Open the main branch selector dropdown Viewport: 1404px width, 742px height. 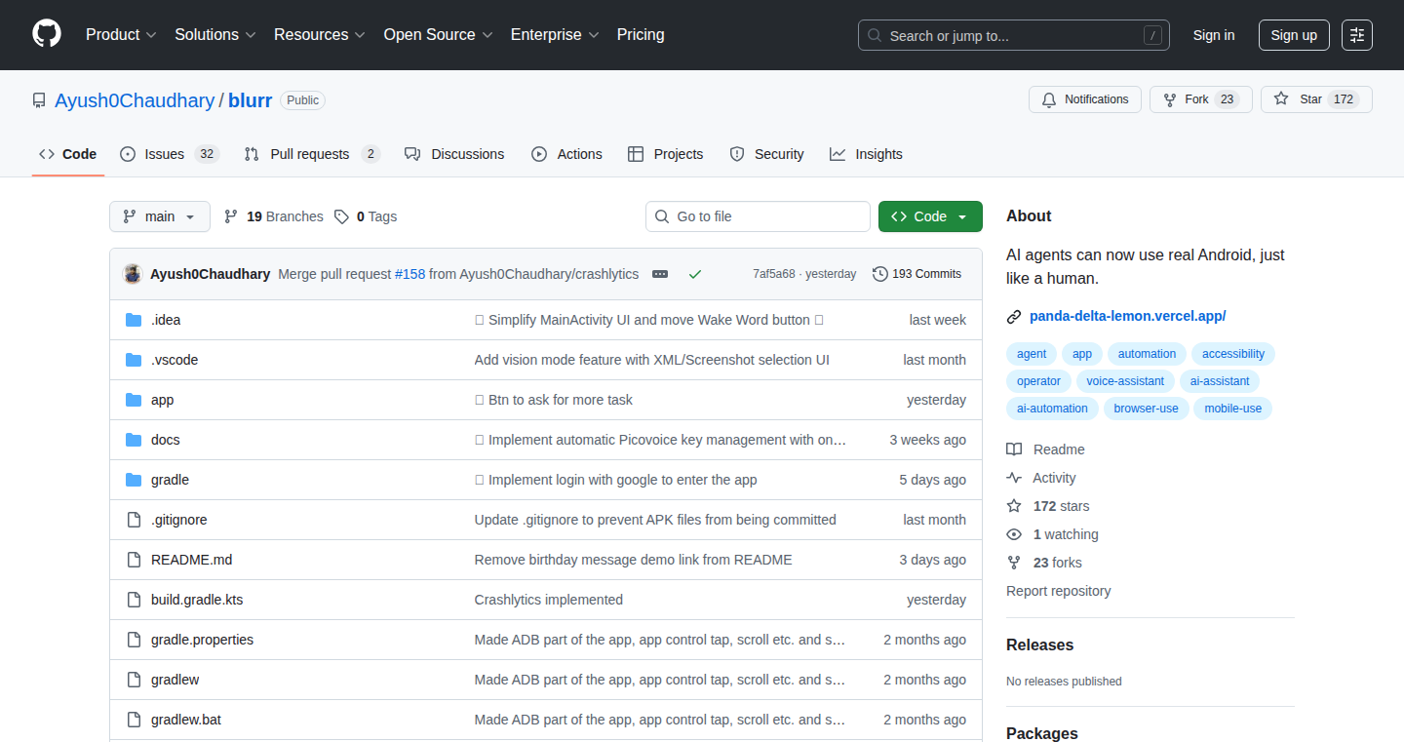[160, 216]
